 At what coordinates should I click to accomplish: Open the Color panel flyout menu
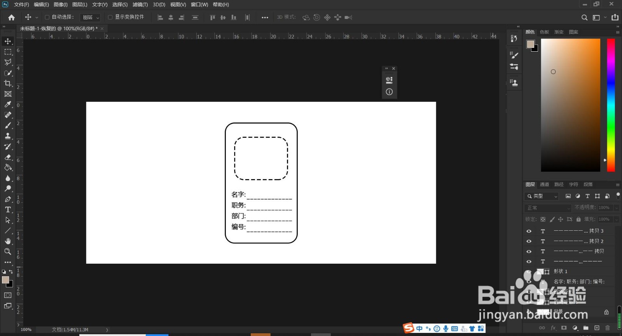pyautogui.click(x=618, y=32)
